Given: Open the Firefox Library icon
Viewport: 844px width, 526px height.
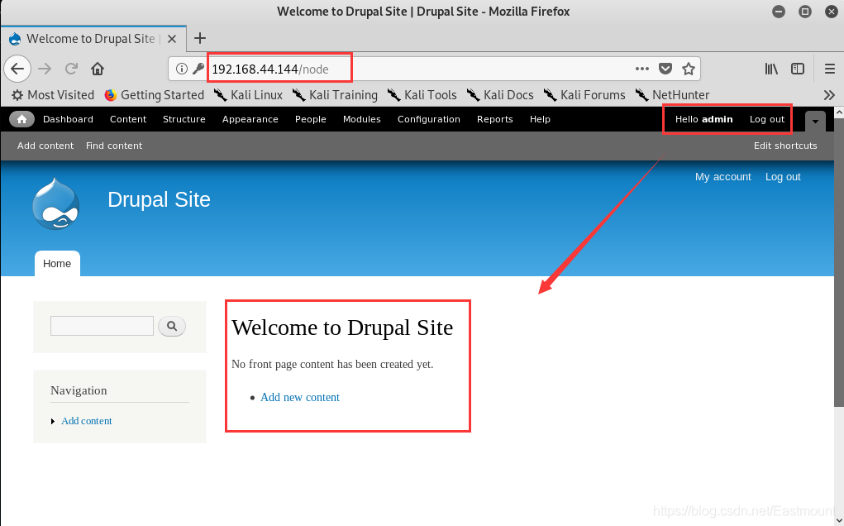Looking at the screenshot, I should coord(771,69).
